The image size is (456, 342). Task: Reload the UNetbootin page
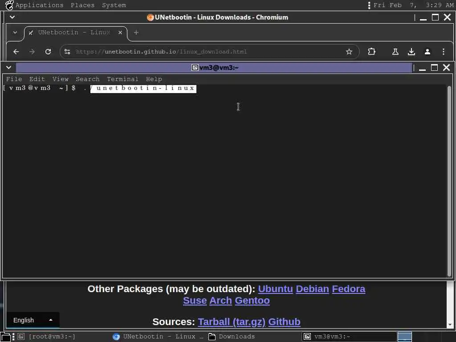point(48,52)
